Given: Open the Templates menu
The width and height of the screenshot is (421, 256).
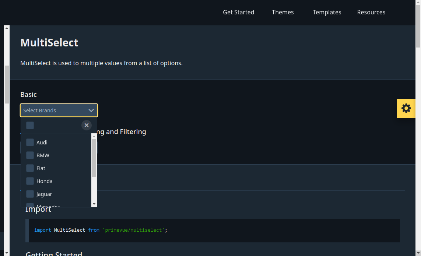Looking at the screenshot, I should click(x=327, y=13).
